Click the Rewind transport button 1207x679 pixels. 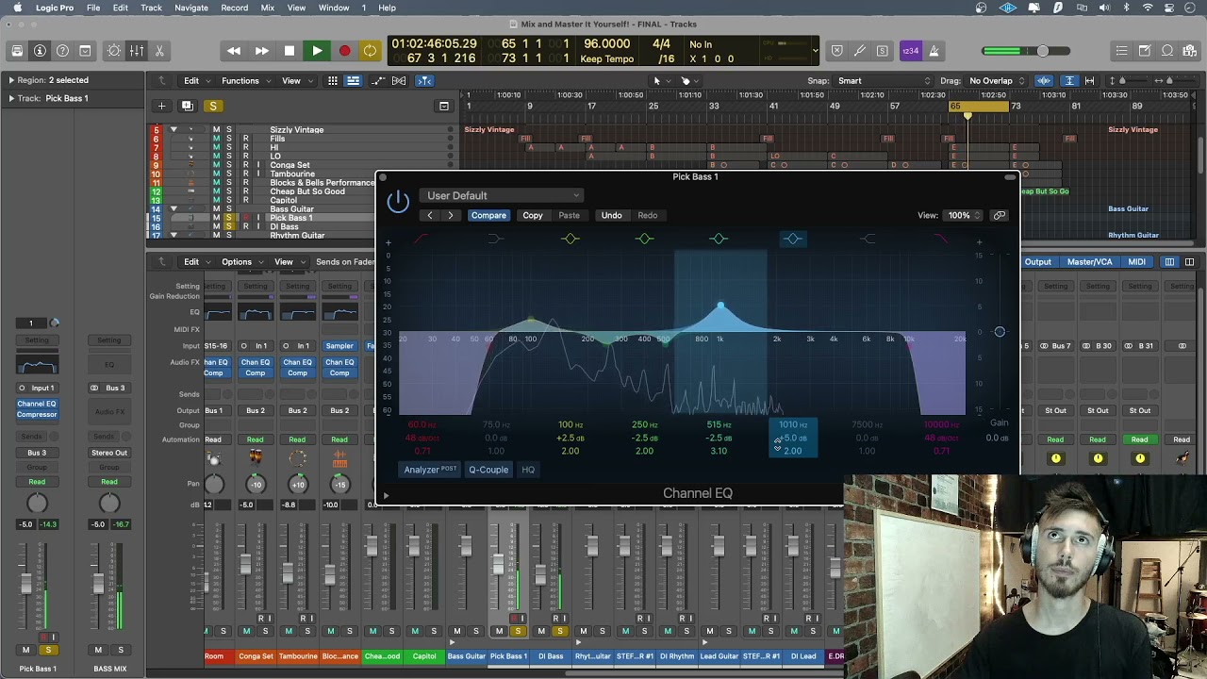(234, 51)
